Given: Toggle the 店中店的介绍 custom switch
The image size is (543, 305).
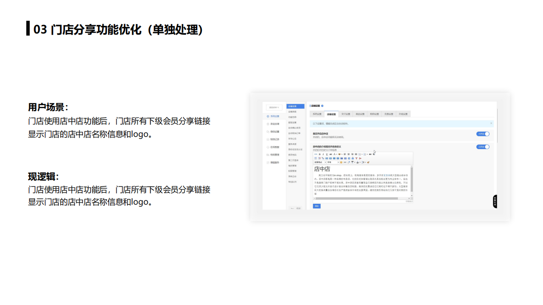Looking at the screenshot, I should click(483, 147).
